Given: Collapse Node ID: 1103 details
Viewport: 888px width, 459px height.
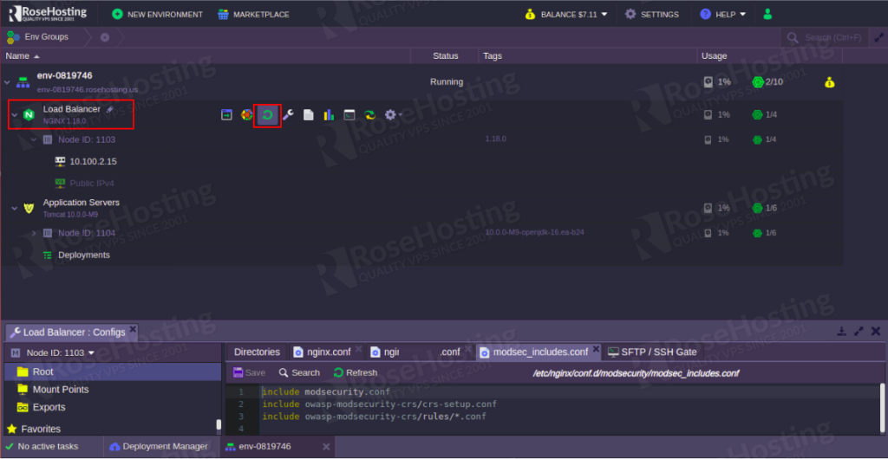Looking at the screenshot, I should tap(34, 139).
